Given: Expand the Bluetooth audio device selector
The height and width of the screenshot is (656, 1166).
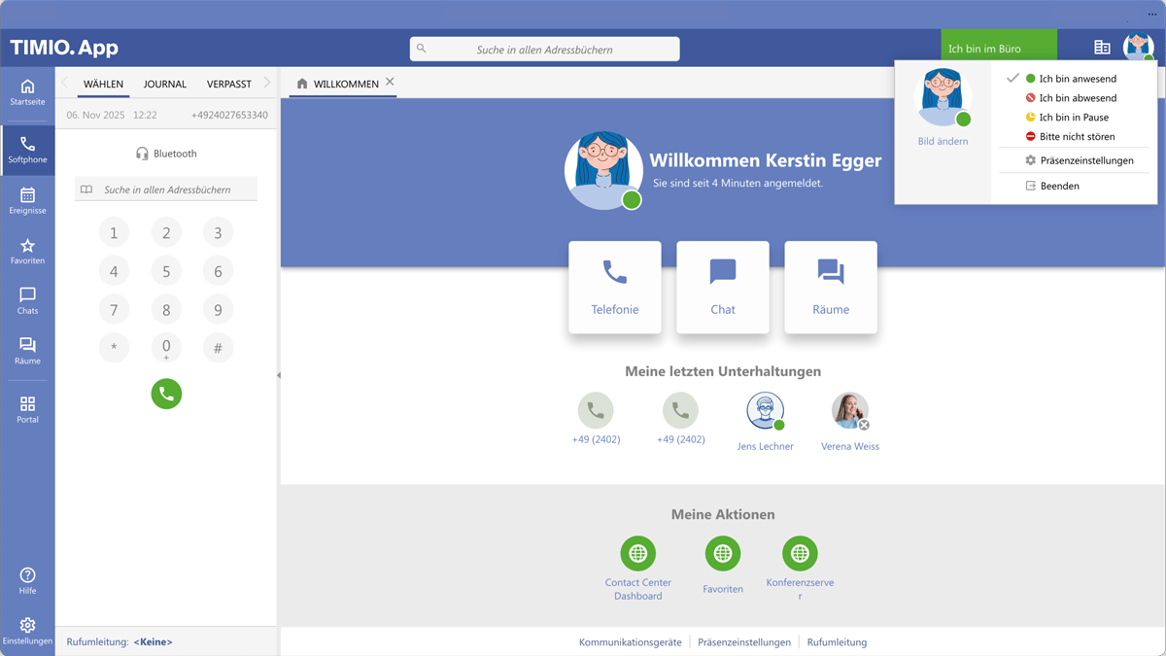Looking at the screenshot, I should (x=166, y=154).
